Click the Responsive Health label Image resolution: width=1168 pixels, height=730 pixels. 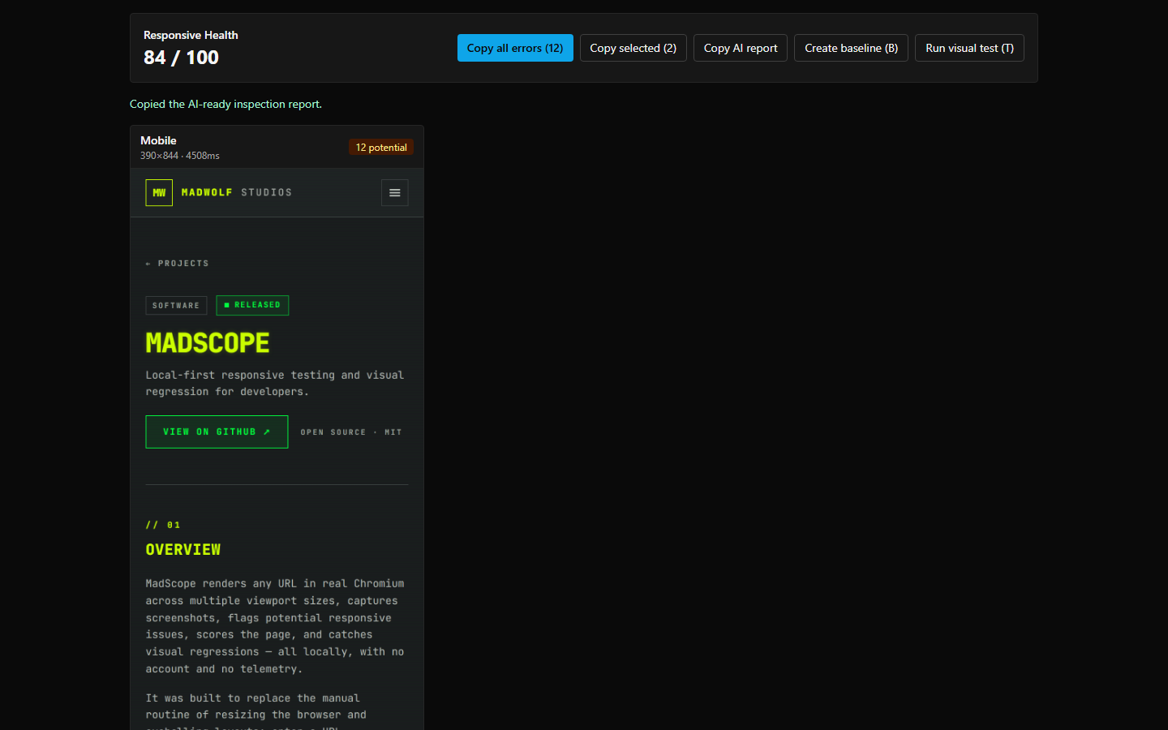pos(191,35)
